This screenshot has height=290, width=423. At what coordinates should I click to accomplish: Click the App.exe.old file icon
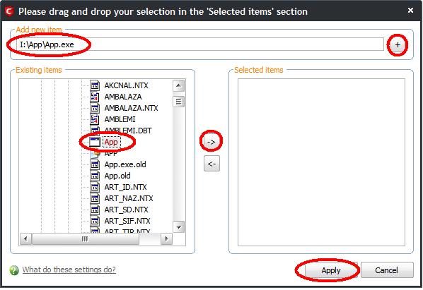(x=95, y=164)
